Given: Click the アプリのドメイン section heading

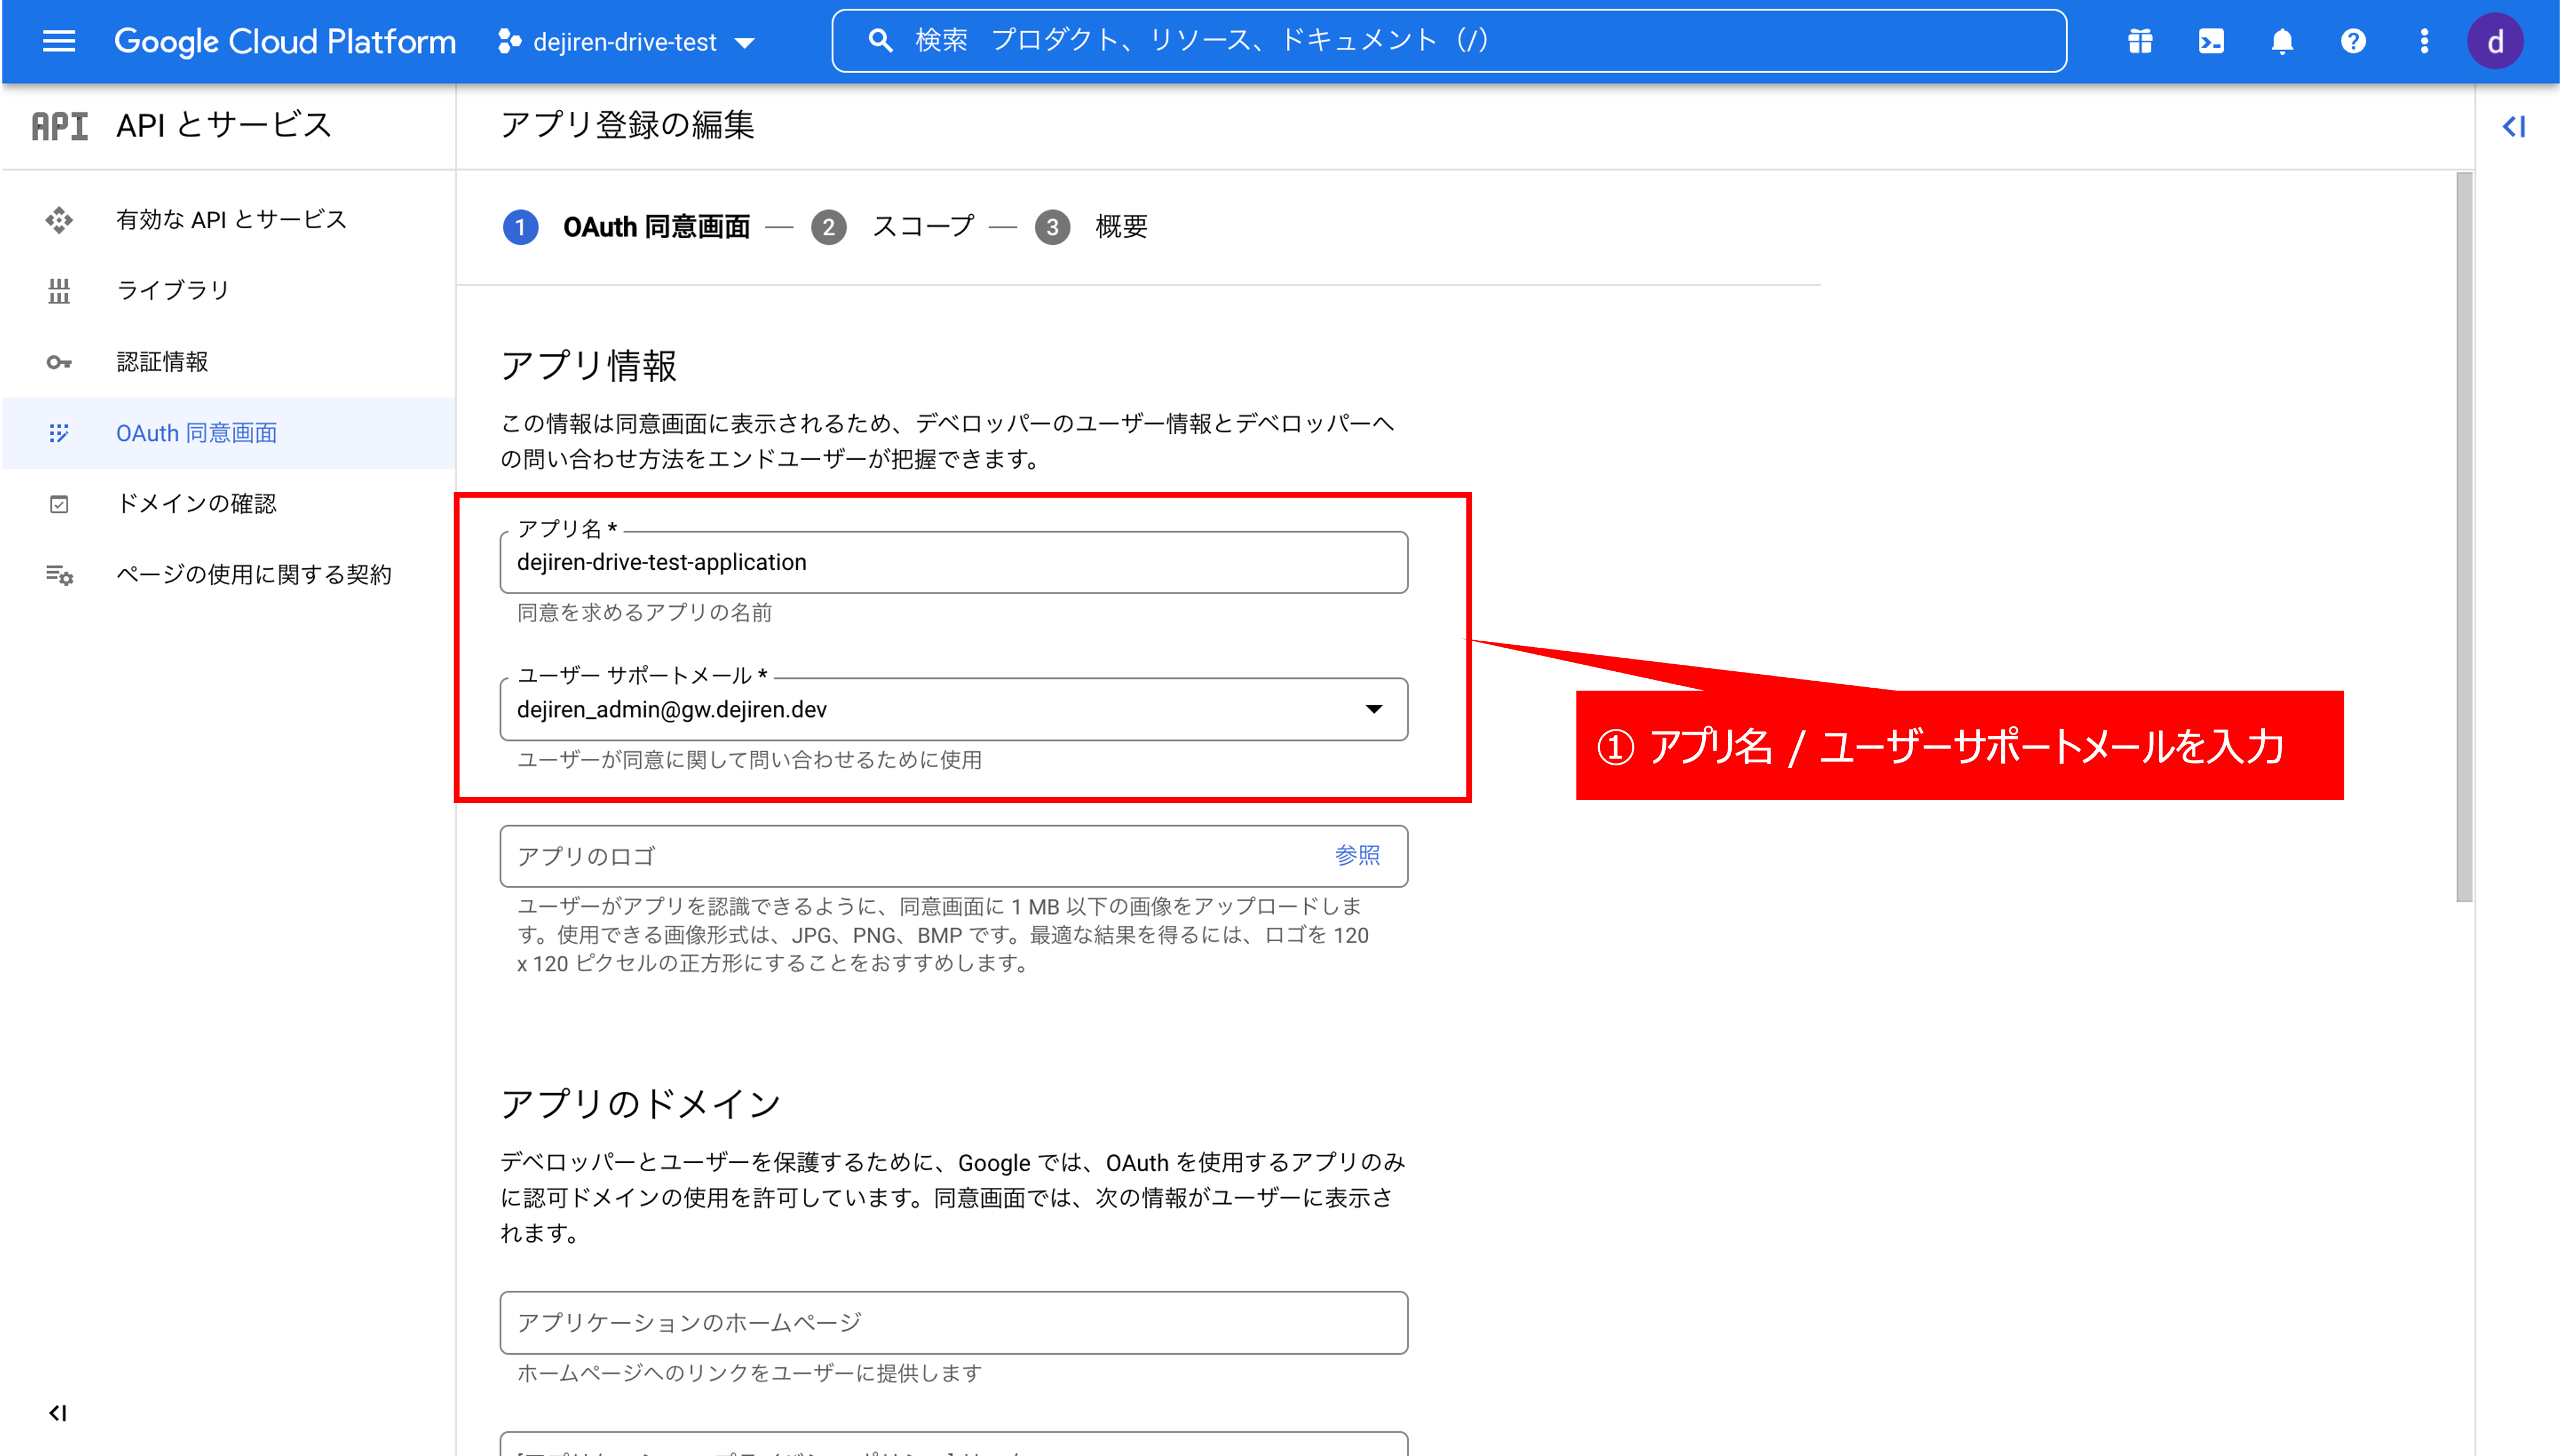Looking at the screenshot, I should coord(640,1104).
